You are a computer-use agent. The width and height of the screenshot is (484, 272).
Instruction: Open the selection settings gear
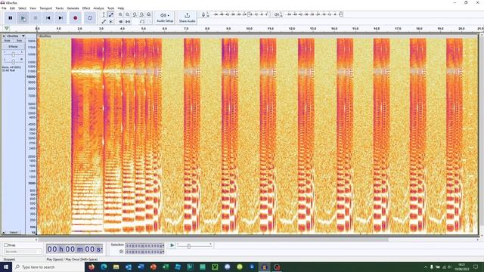[x=121, y=252]
